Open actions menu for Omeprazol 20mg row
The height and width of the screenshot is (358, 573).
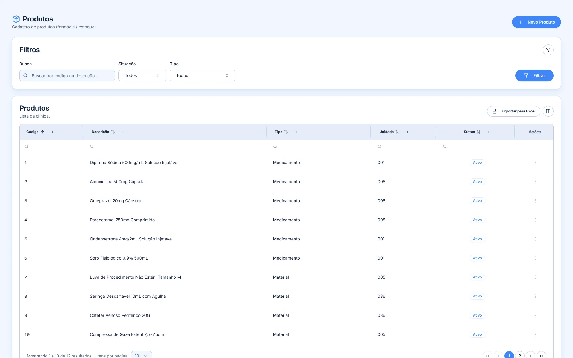(535, 201)
